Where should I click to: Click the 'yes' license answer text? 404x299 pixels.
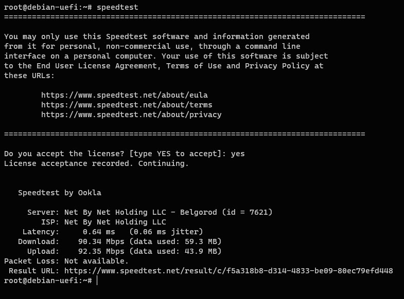tap(238, 154)
